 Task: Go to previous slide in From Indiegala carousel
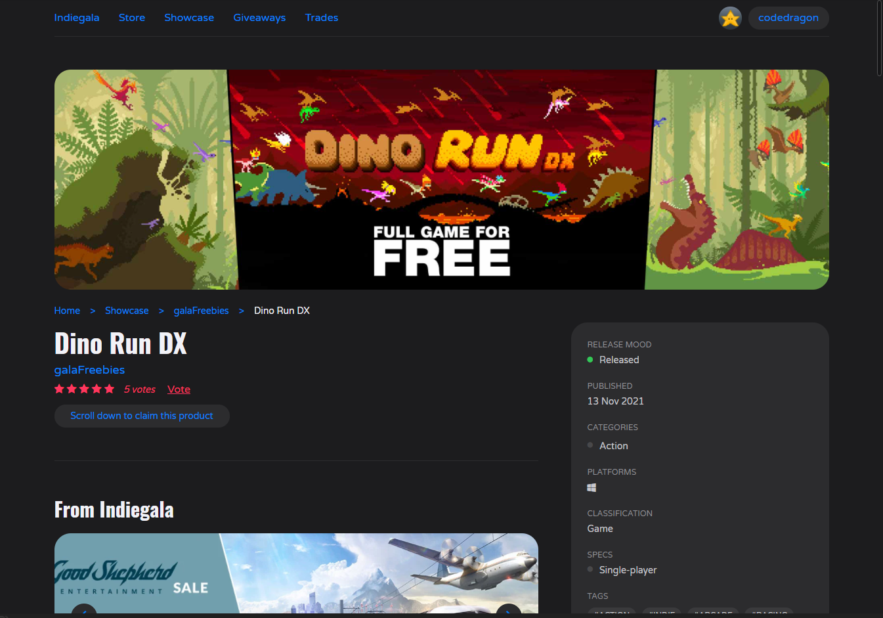point(84,609)
